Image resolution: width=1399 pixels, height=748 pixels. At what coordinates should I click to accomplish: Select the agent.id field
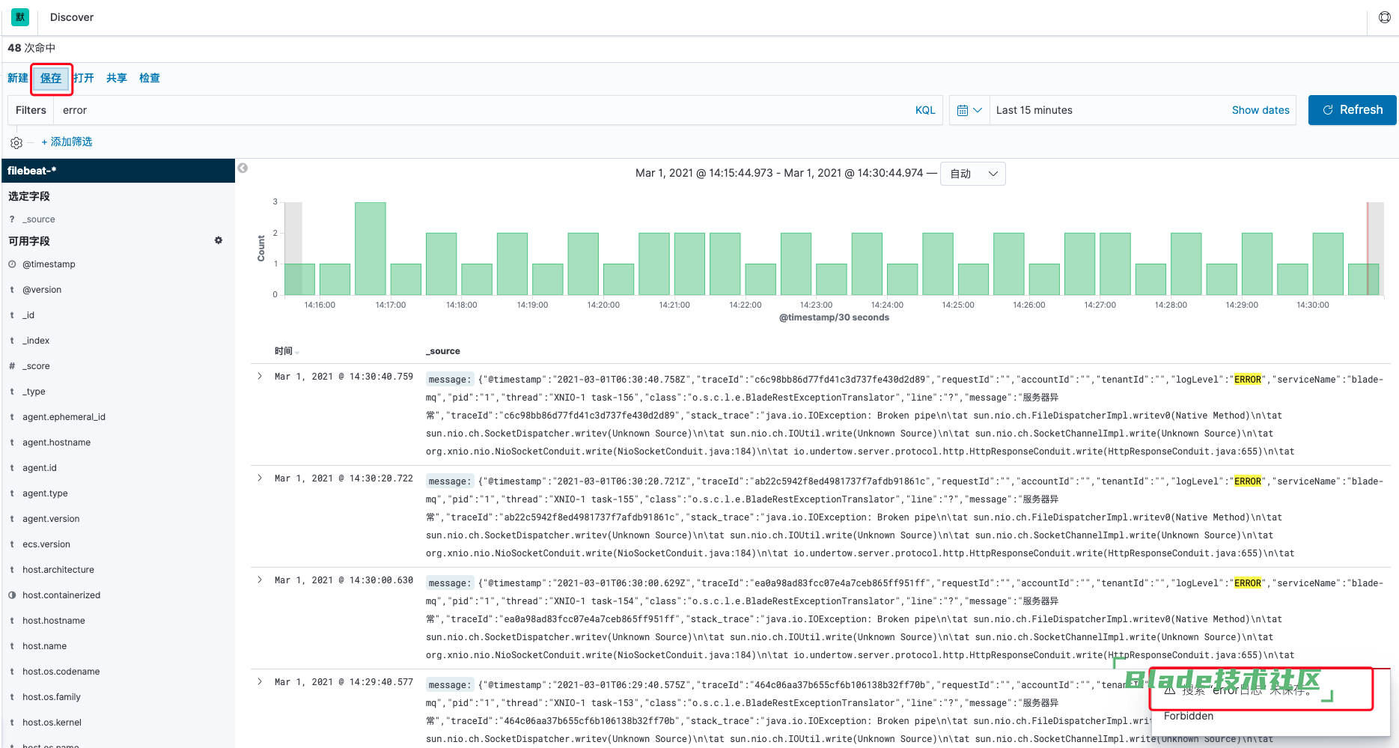[40, 468]
